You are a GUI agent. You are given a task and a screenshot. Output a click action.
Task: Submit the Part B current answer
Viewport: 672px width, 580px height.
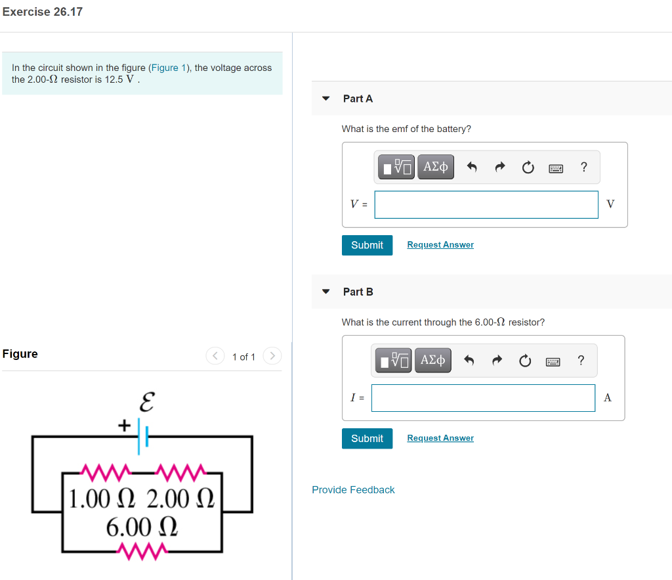(x=367, y=438)
